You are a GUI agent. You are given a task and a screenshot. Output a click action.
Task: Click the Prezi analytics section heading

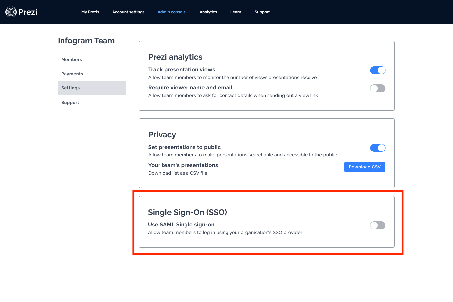tap(175, 57)
